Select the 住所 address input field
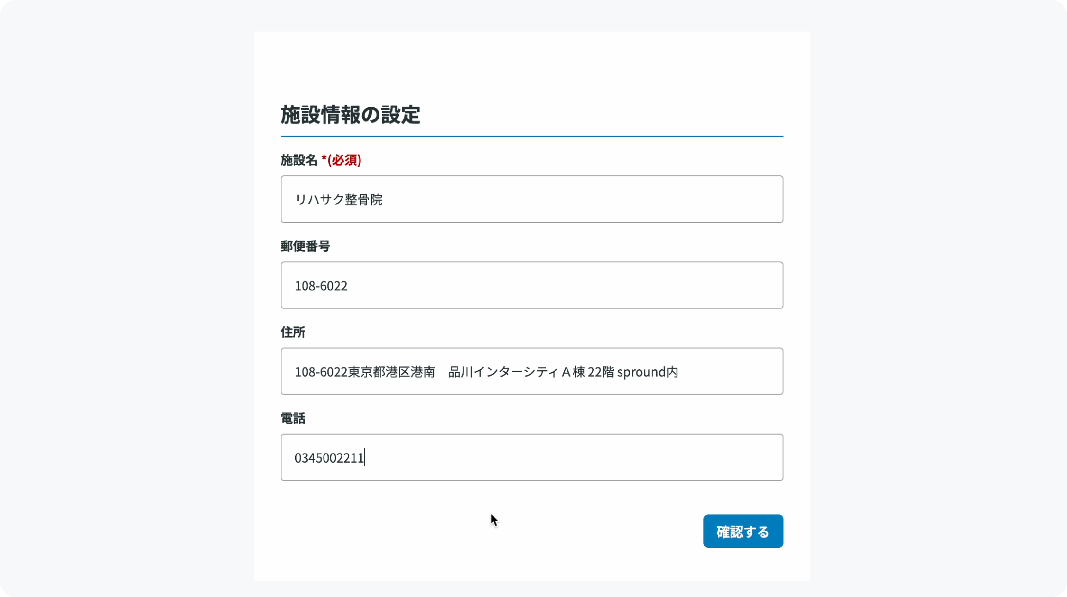1067x597 pixels. tap(531, 371)
